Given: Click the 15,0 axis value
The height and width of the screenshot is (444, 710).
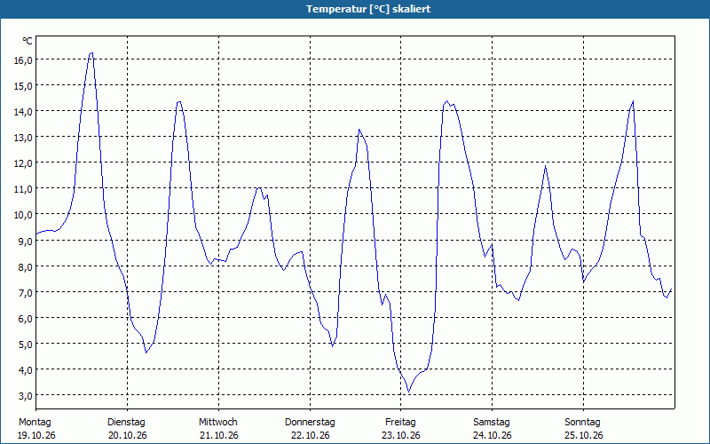Looking at the screenshot, I should click(x=23, y=85).
